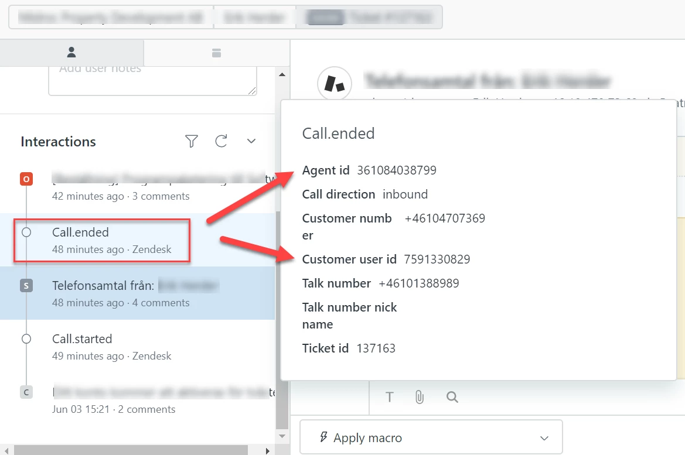This screenshot has height=455, width=685.
Task: Refresh the Interactions list
Action: [x=221, y=141]
